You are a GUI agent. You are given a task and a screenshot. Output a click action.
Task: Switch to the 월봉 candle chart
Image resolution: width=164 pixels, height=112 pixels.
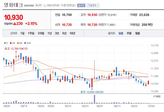click(137, 33)
